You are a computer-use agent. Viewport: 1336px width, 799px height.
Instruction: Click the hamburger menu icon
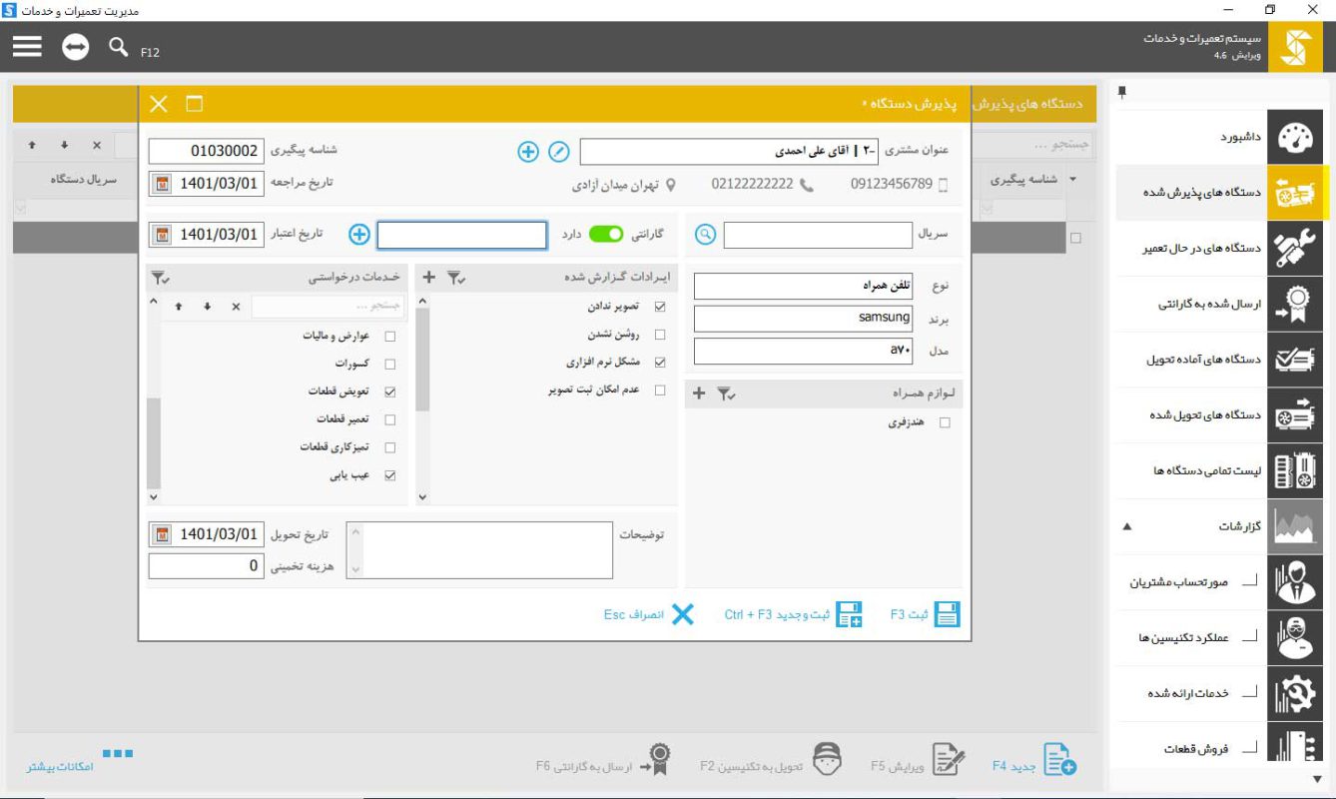pos(29,44)
